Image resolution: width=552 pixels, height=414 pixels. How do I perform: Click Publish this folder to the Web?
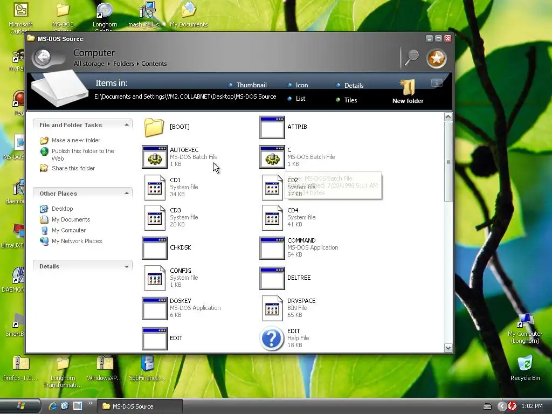(82, 155)
